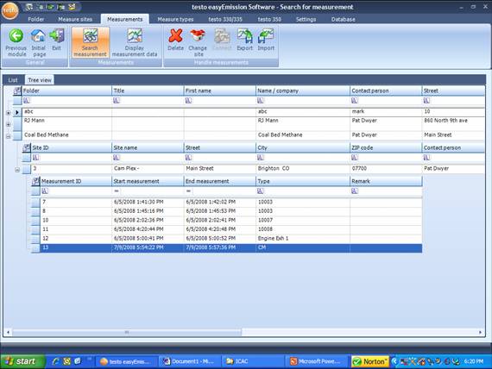Select measurement row with type Engine Exh 1

tap(231, 238)
